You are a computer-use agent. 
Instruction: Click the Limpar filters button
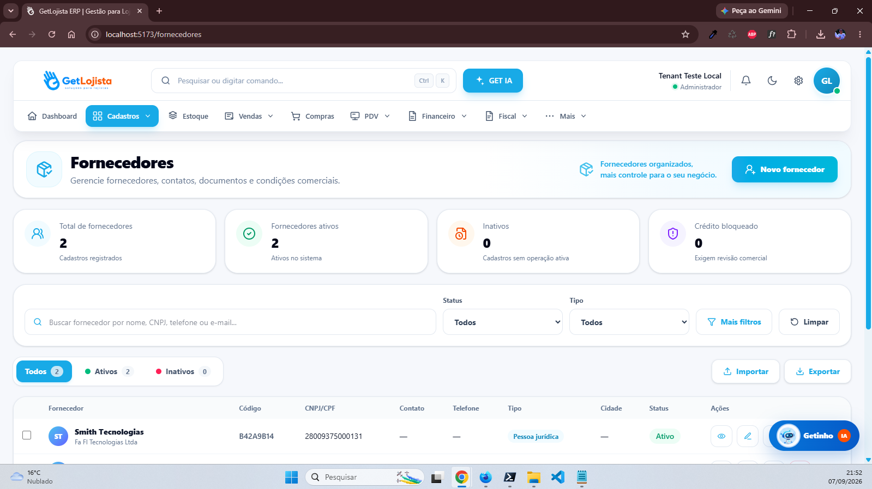pyautogui.click(x=809, y=322)
